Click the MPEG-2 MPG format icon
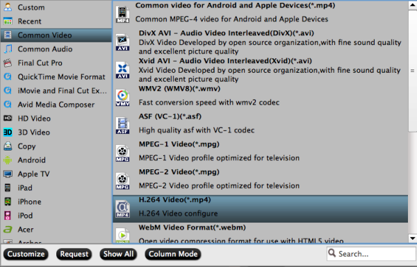The width and height of the screenshot is (417, 267). [x=122, y=181]
